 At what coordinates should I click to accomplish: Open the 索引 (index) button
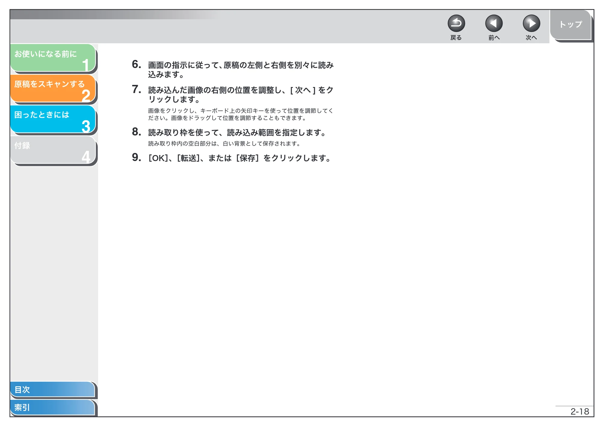[x=53, y=407]
